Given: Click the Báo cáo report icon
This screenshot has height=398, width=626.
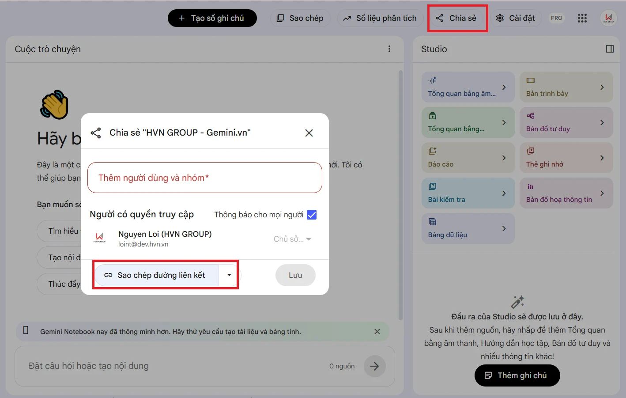Looking at the screenshot, I should [432, 151].
